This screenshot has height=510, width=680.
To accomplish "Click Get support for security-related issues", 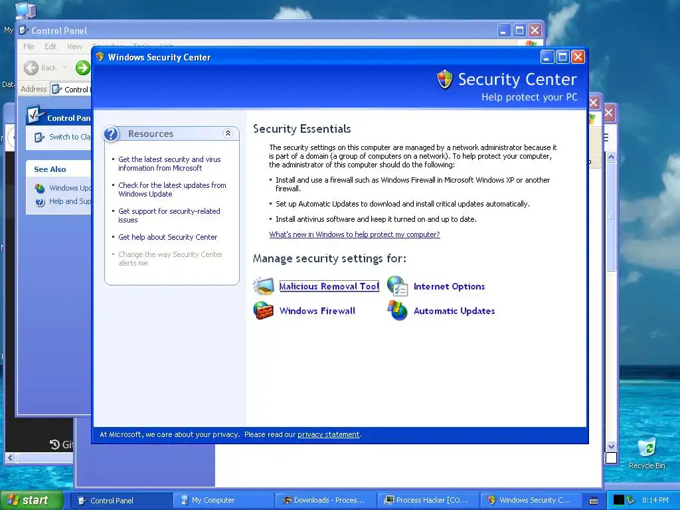I will [x=169, y=216].
